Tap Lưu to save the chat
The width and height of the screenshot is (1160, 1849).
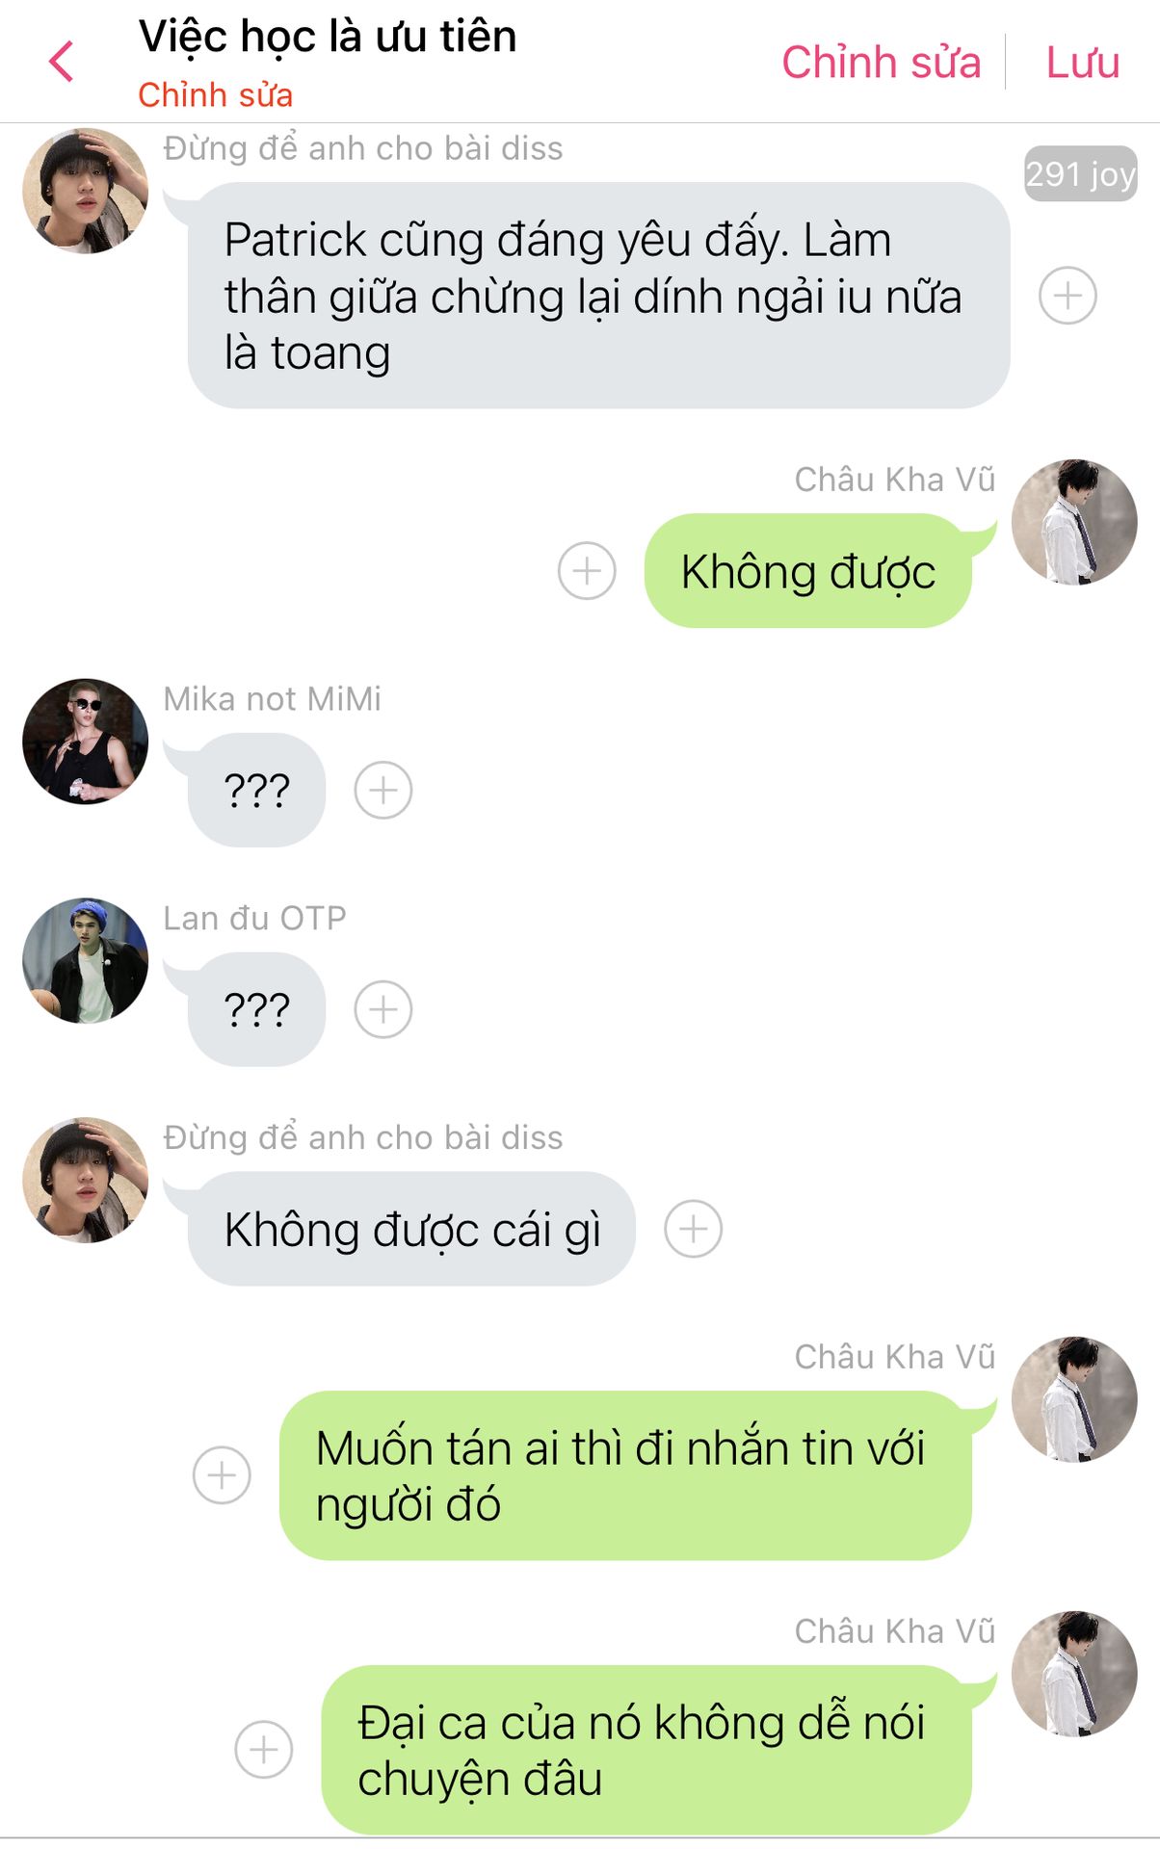1083,63
